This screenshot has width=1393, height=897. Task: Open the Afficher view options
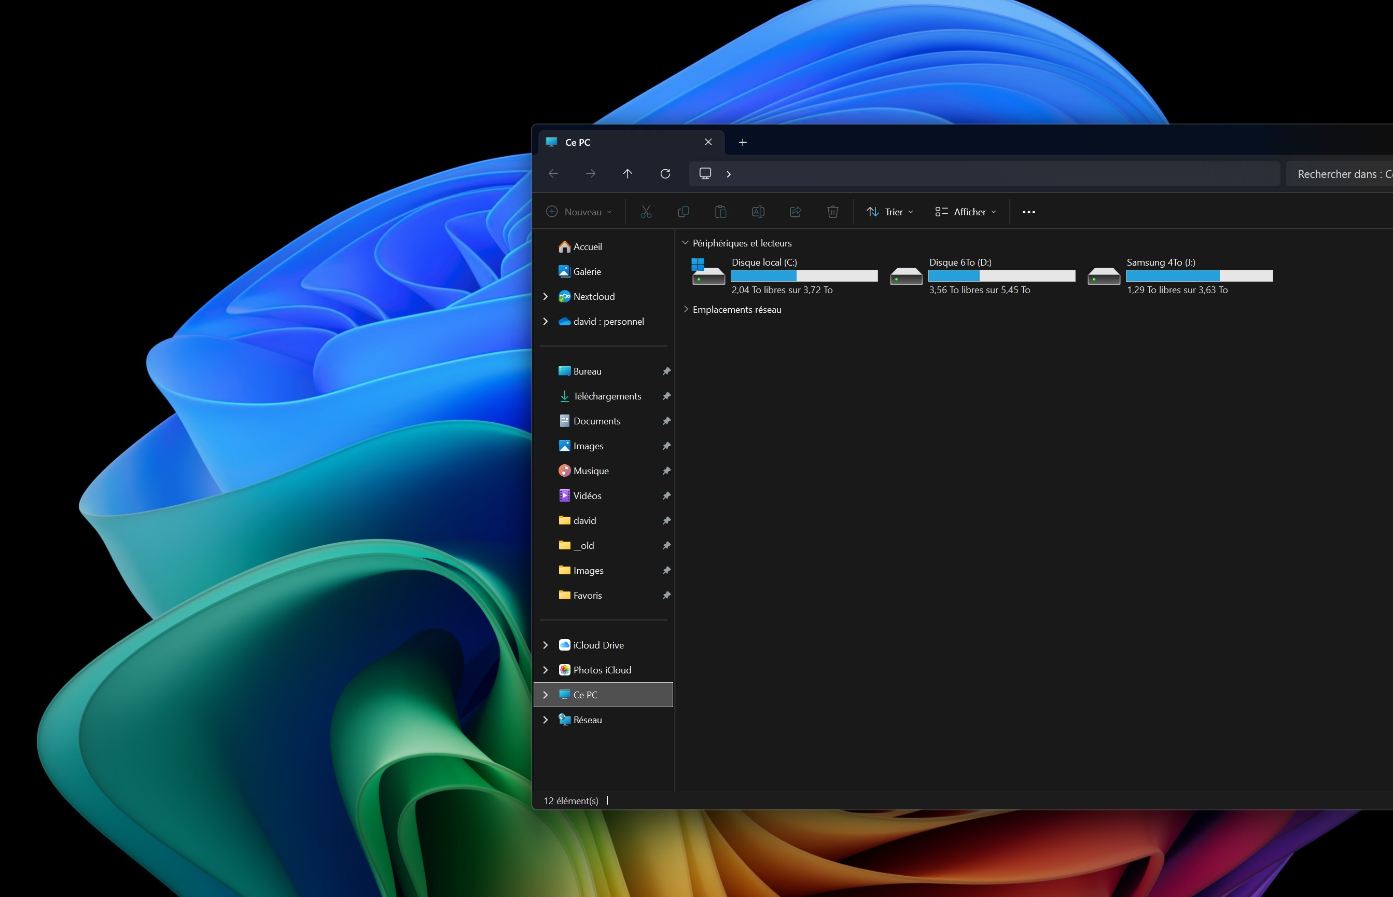(965, 212)
